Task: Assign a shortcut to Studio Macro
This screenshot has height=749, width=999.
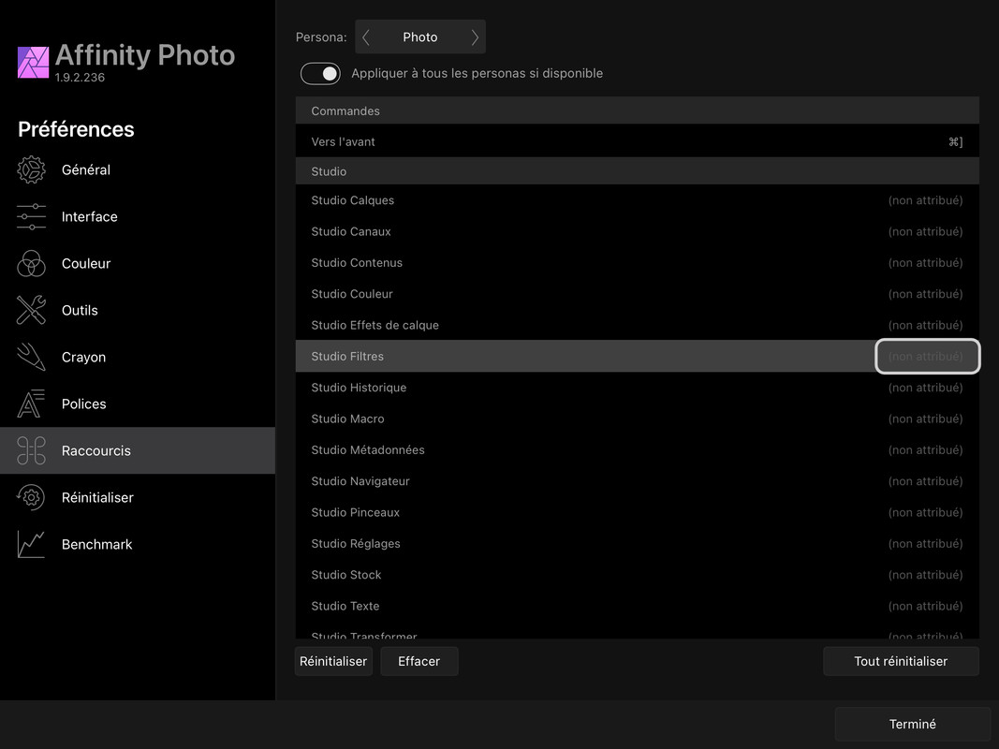Action: (x=926, y=419)
